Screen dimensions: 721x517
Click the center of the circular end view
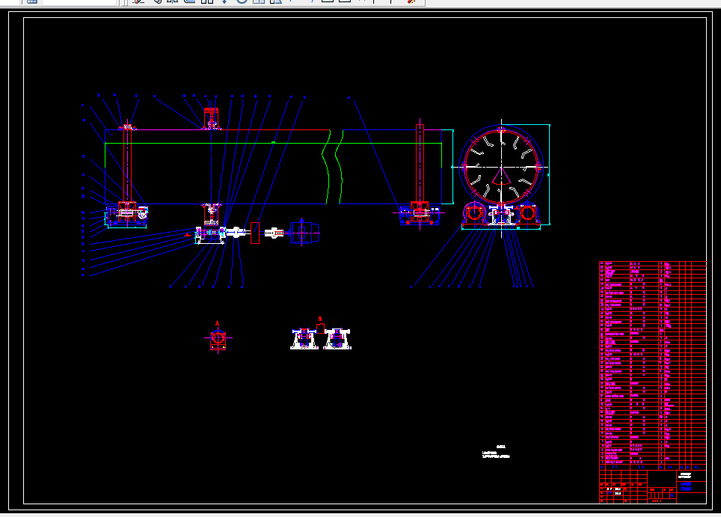[501, 167]
